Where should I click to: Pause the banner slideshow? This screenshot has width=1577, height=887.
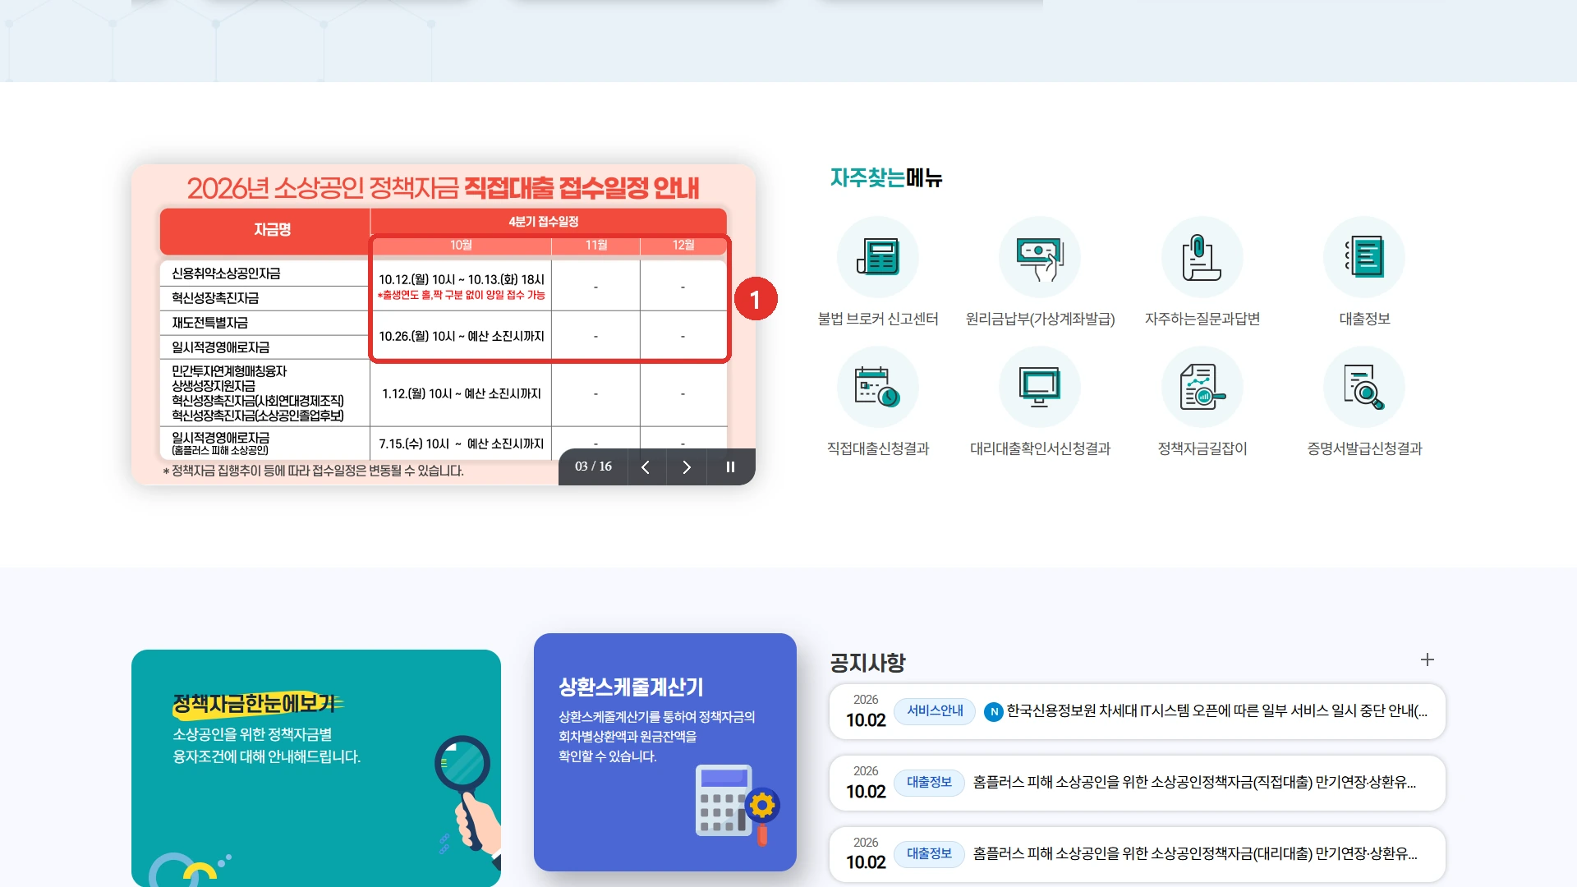point(730,466)
